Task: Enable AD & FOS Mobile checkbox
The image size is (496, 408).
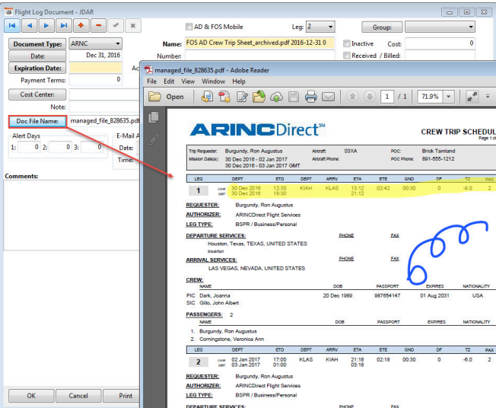Action: (189, 27)
